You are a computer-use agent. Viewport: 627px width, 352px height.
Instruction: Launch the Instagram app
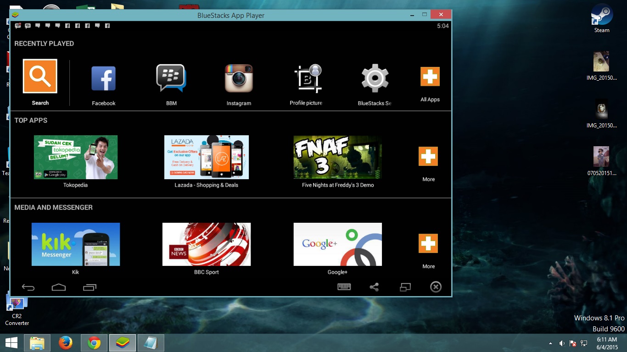[x=239, y=78]
